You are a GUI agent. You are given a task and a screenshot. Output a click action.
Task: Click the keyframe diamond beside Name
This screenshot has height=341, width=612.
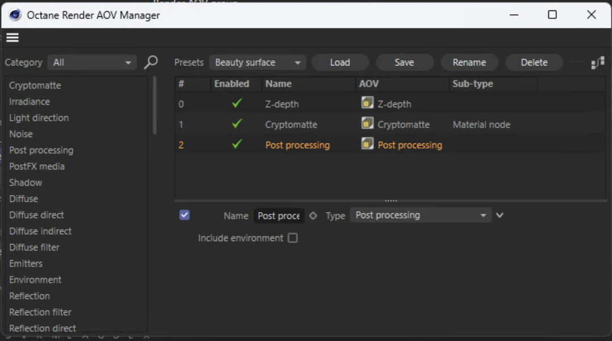pyautogui.click(x=313, y=215)
